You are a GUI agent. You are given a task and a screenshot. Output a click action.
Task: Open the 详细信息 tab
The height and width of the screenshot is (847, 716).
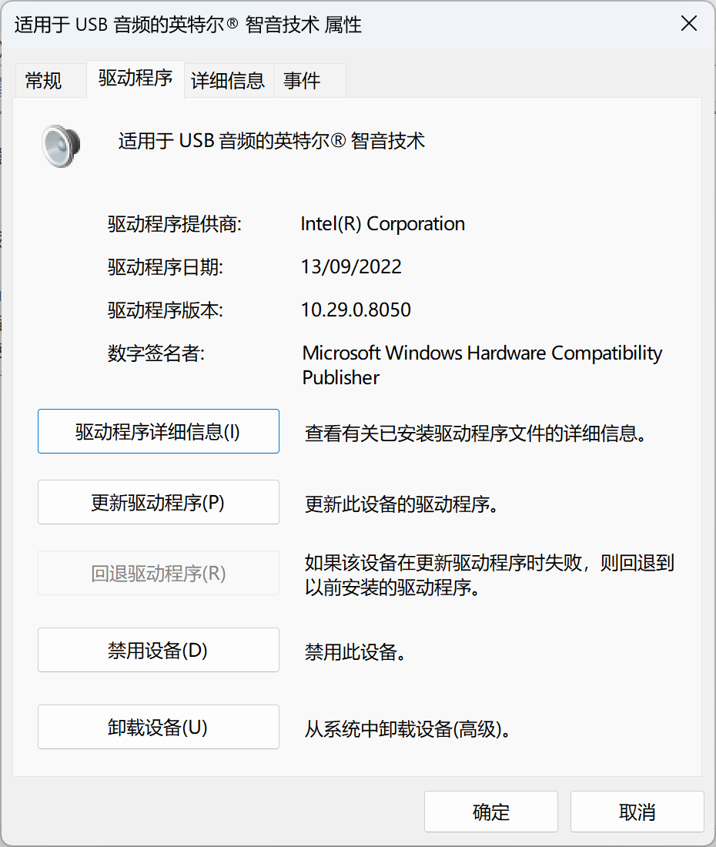228,80
